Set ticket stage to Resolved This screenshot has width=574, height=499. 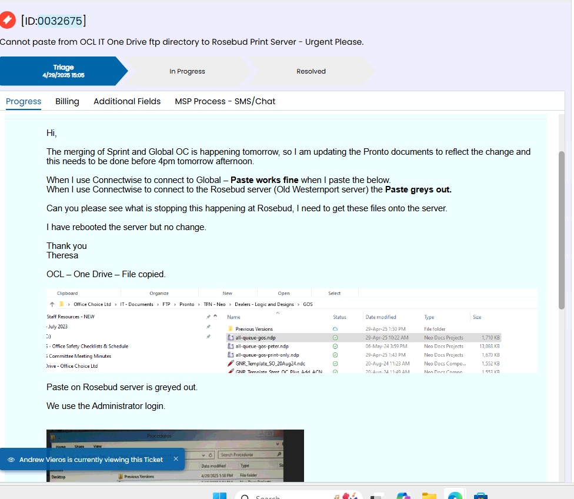click(x=311, y=71)
